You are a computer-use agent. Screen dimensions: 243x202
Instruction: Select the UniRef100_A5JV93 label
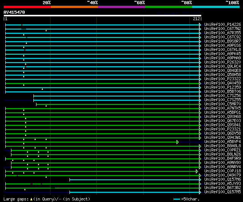pos(222,184)
